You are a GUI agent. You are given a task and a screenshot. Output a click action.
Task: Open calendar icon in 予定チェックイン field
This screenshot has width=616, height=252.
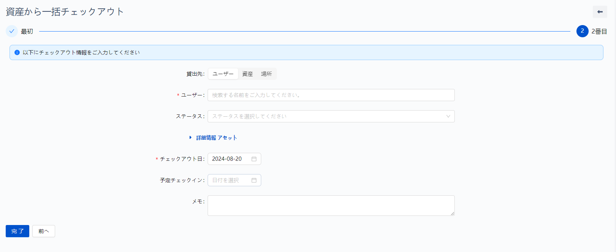coord(254,180)
